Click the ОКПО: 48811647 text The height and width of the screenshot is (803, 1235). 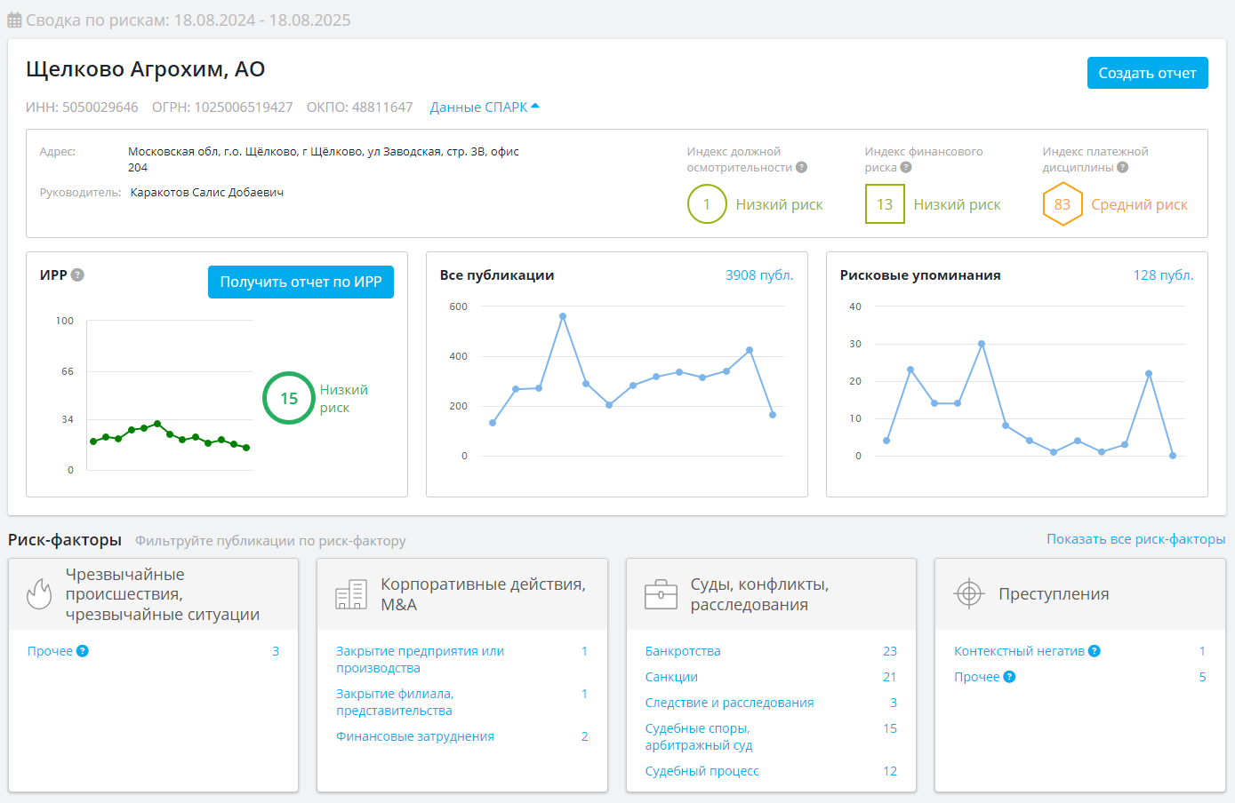pyautogui.click(x=360, y=107)
